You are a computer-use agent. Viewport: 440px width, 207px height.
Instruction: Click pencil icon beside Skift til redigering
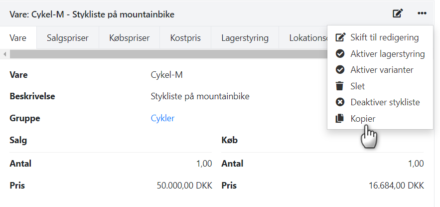[x=340, y=37]
